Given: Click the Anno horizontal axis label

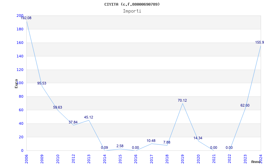Looking at the screenshot, I should pos(256,162).
